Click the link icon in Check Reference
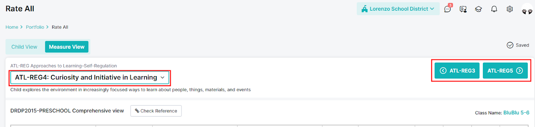 (x=137, y=111)
